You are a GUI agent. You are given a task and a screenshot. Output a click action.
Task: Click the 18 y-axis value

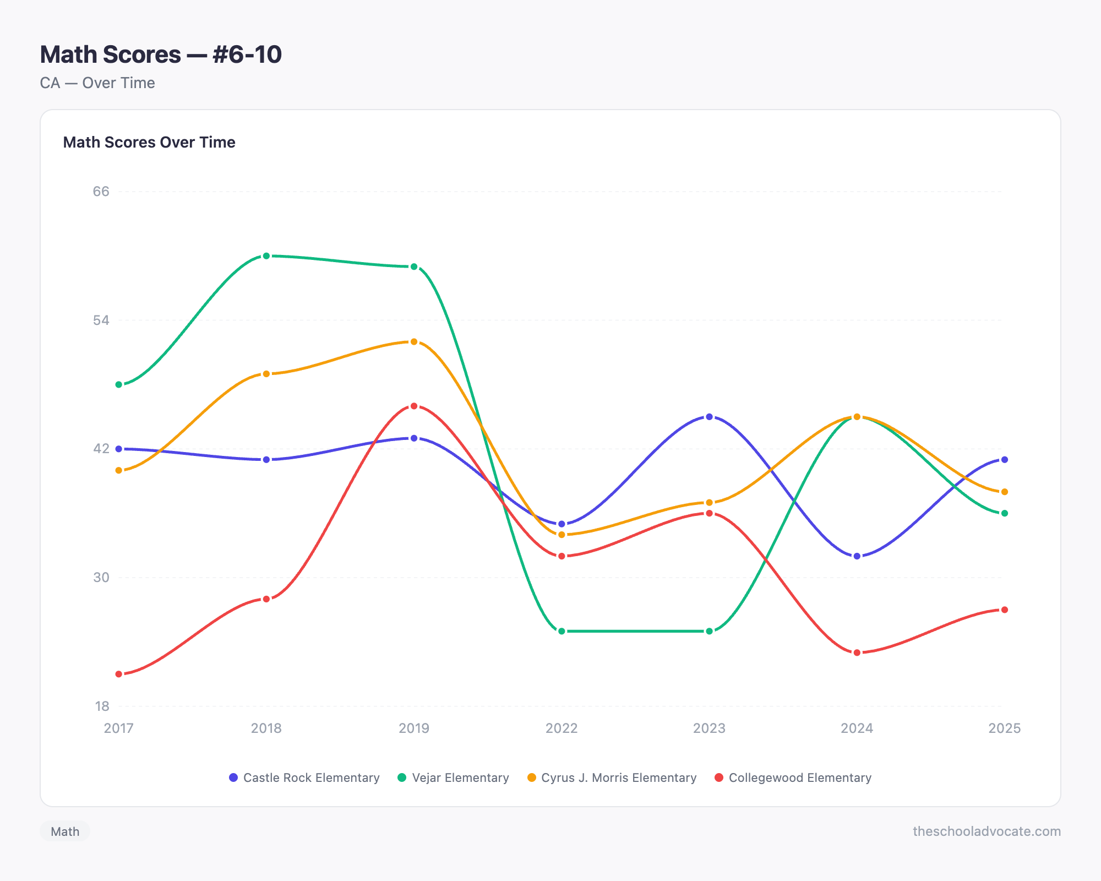(102, 706)
